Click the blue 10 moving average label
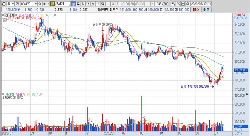This screenshot has height=136, width=250. click(x=37, y=15)
